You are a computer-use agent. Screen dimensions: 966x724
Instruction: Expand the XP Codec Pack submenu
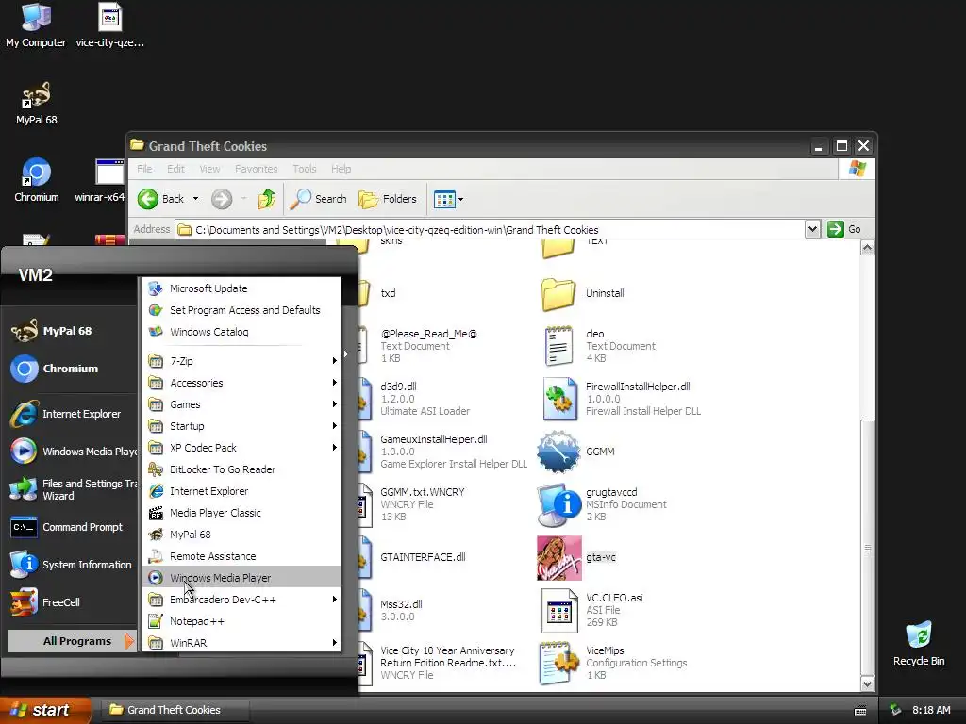(241, 448)
